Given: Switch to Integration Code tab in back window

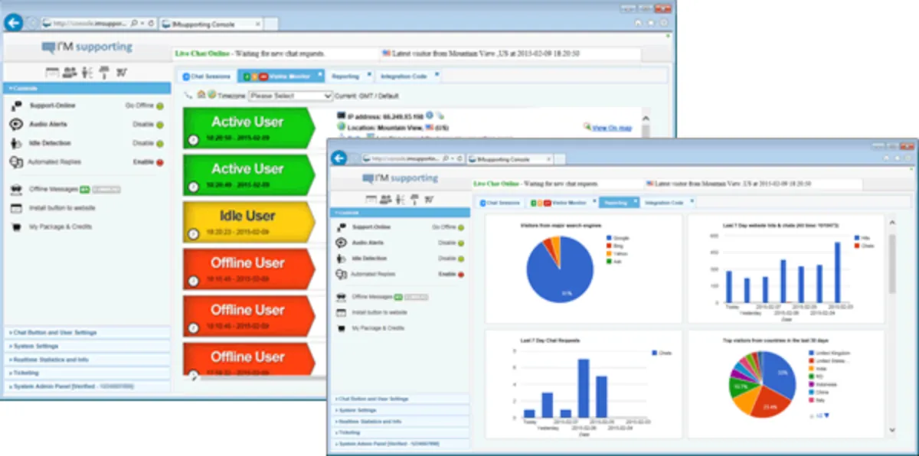Looking at the screenshot, I should (409, 77).
